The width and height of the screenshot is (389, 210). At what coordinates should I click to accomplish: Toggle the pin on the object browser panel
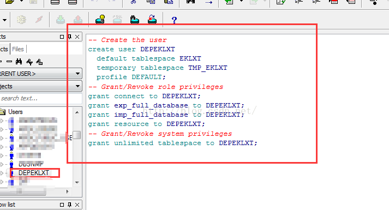[70, 37]
